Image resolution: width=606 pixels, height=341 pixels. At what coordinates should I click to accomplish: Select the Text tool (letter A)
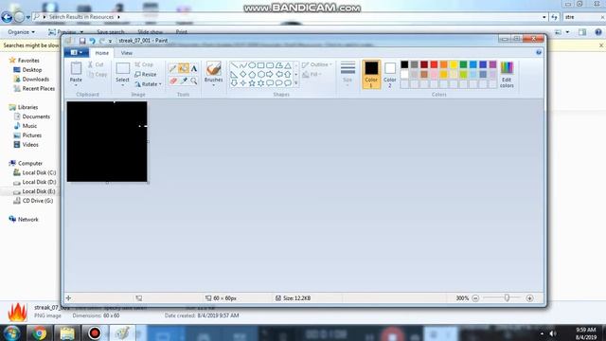coord(194,69)
